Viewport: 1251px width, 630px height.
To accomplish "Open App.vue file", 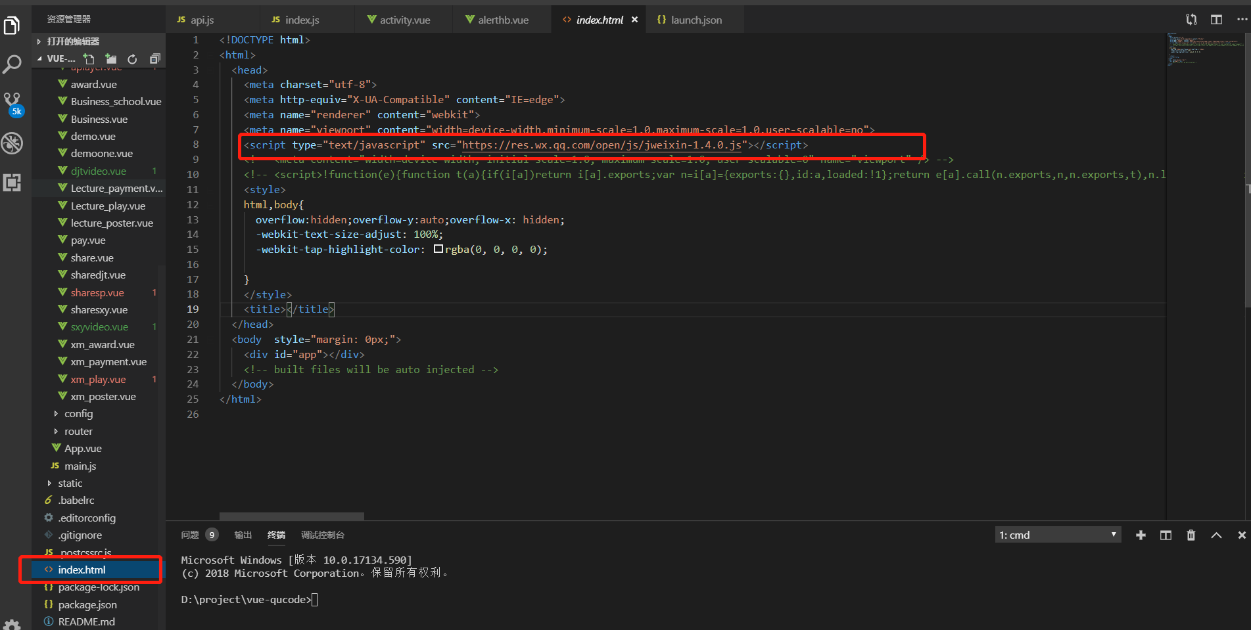I will (83, 449).
